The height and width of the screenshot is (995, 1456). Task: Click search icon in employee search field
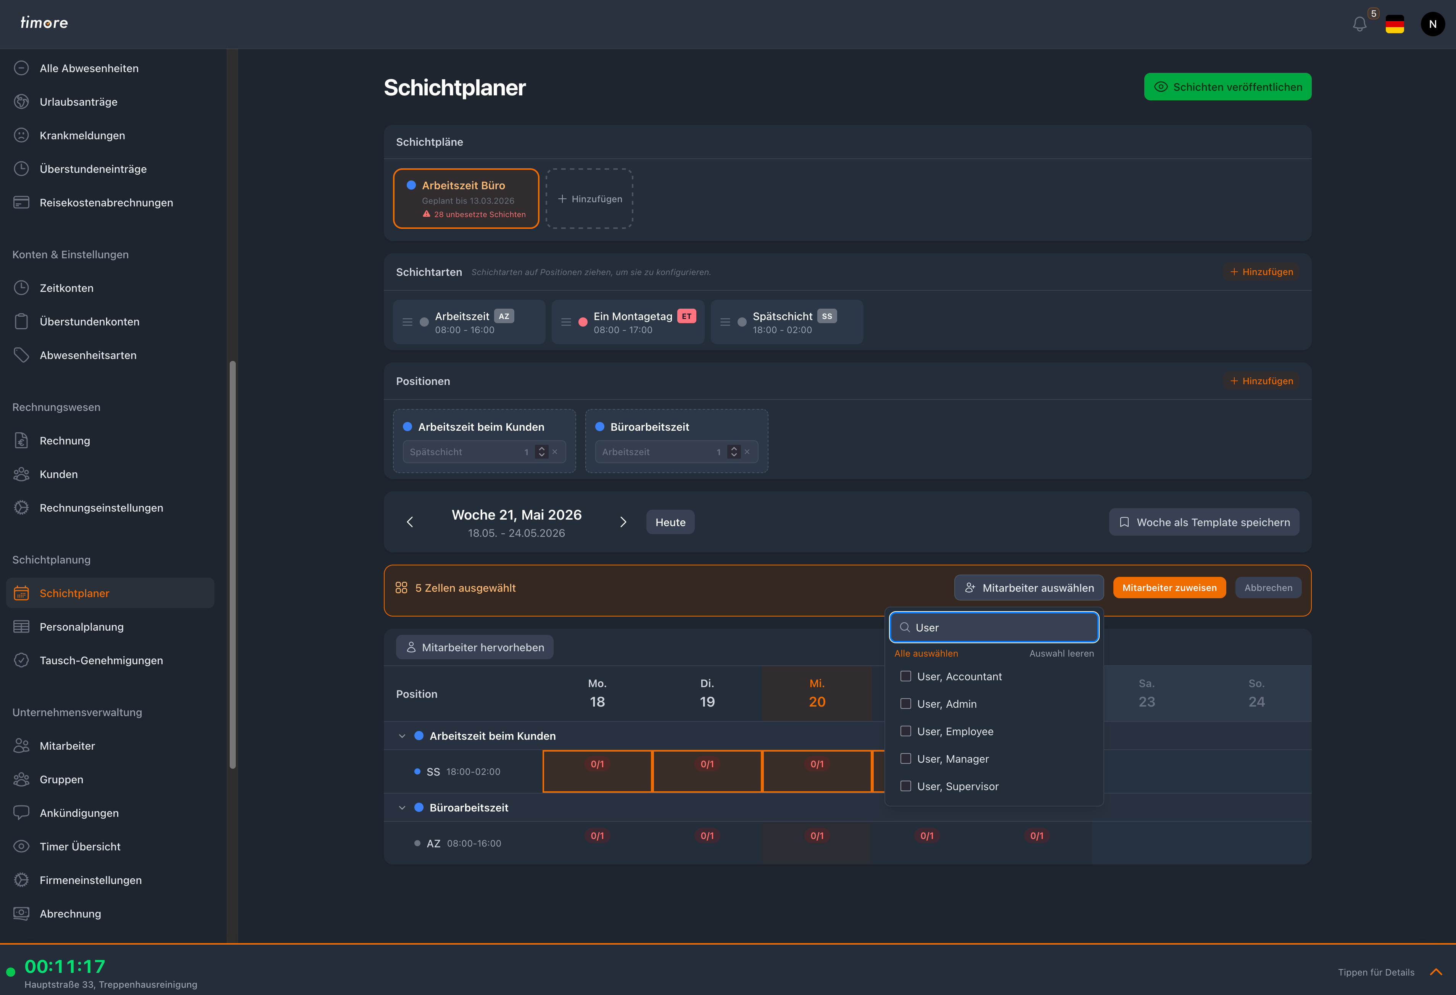[905, 627]
